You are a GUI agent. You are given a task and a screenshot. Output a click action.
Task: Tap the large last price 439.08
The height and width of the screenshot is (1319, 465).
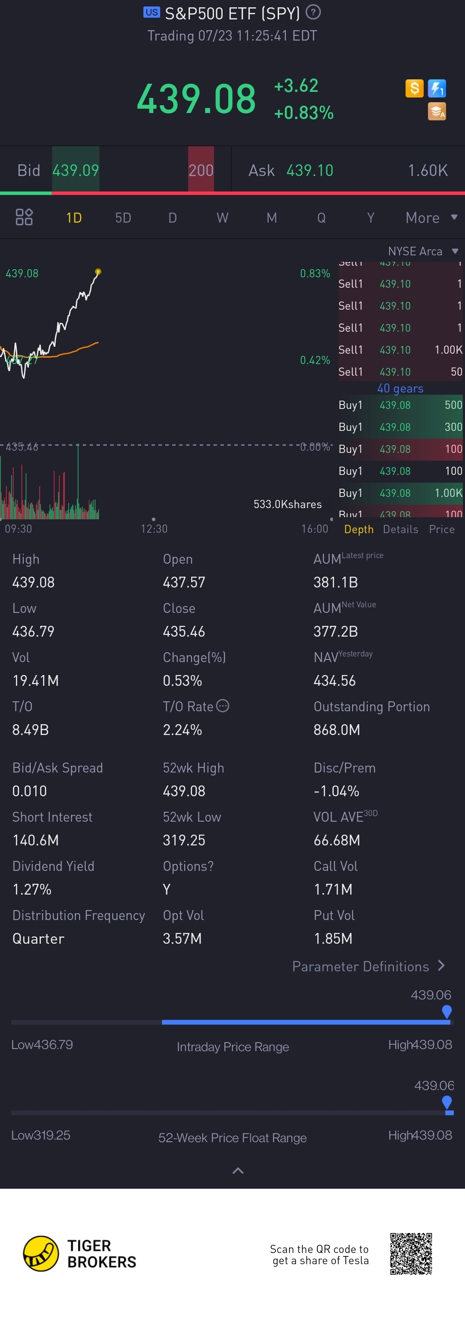point(196,98)
